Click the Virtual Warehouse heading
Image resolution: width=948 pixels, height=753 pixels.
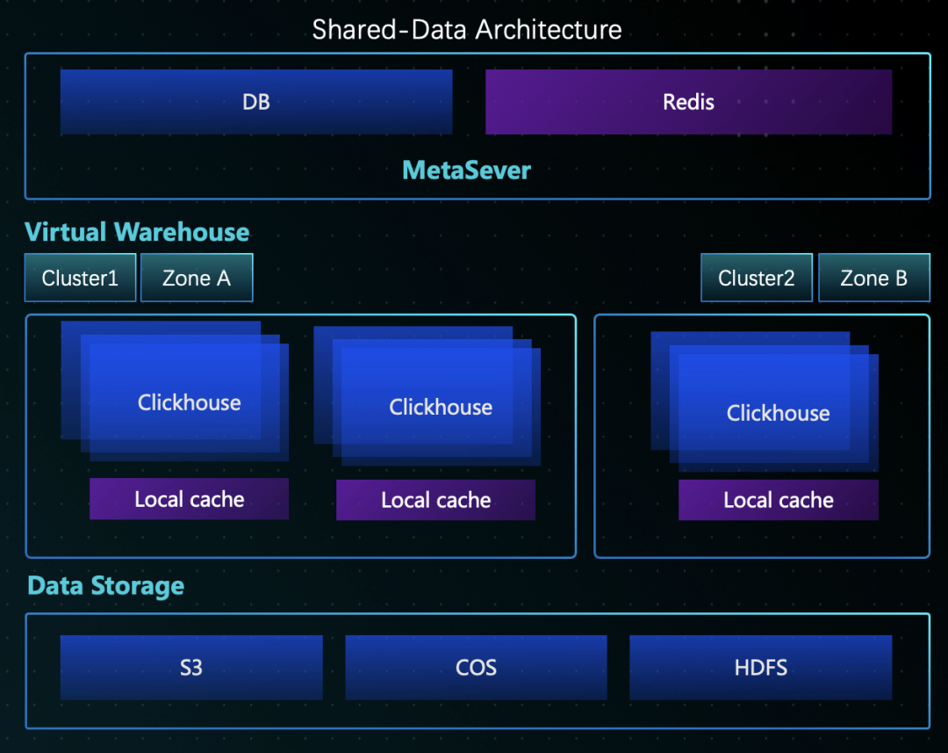tap(137, 232)
